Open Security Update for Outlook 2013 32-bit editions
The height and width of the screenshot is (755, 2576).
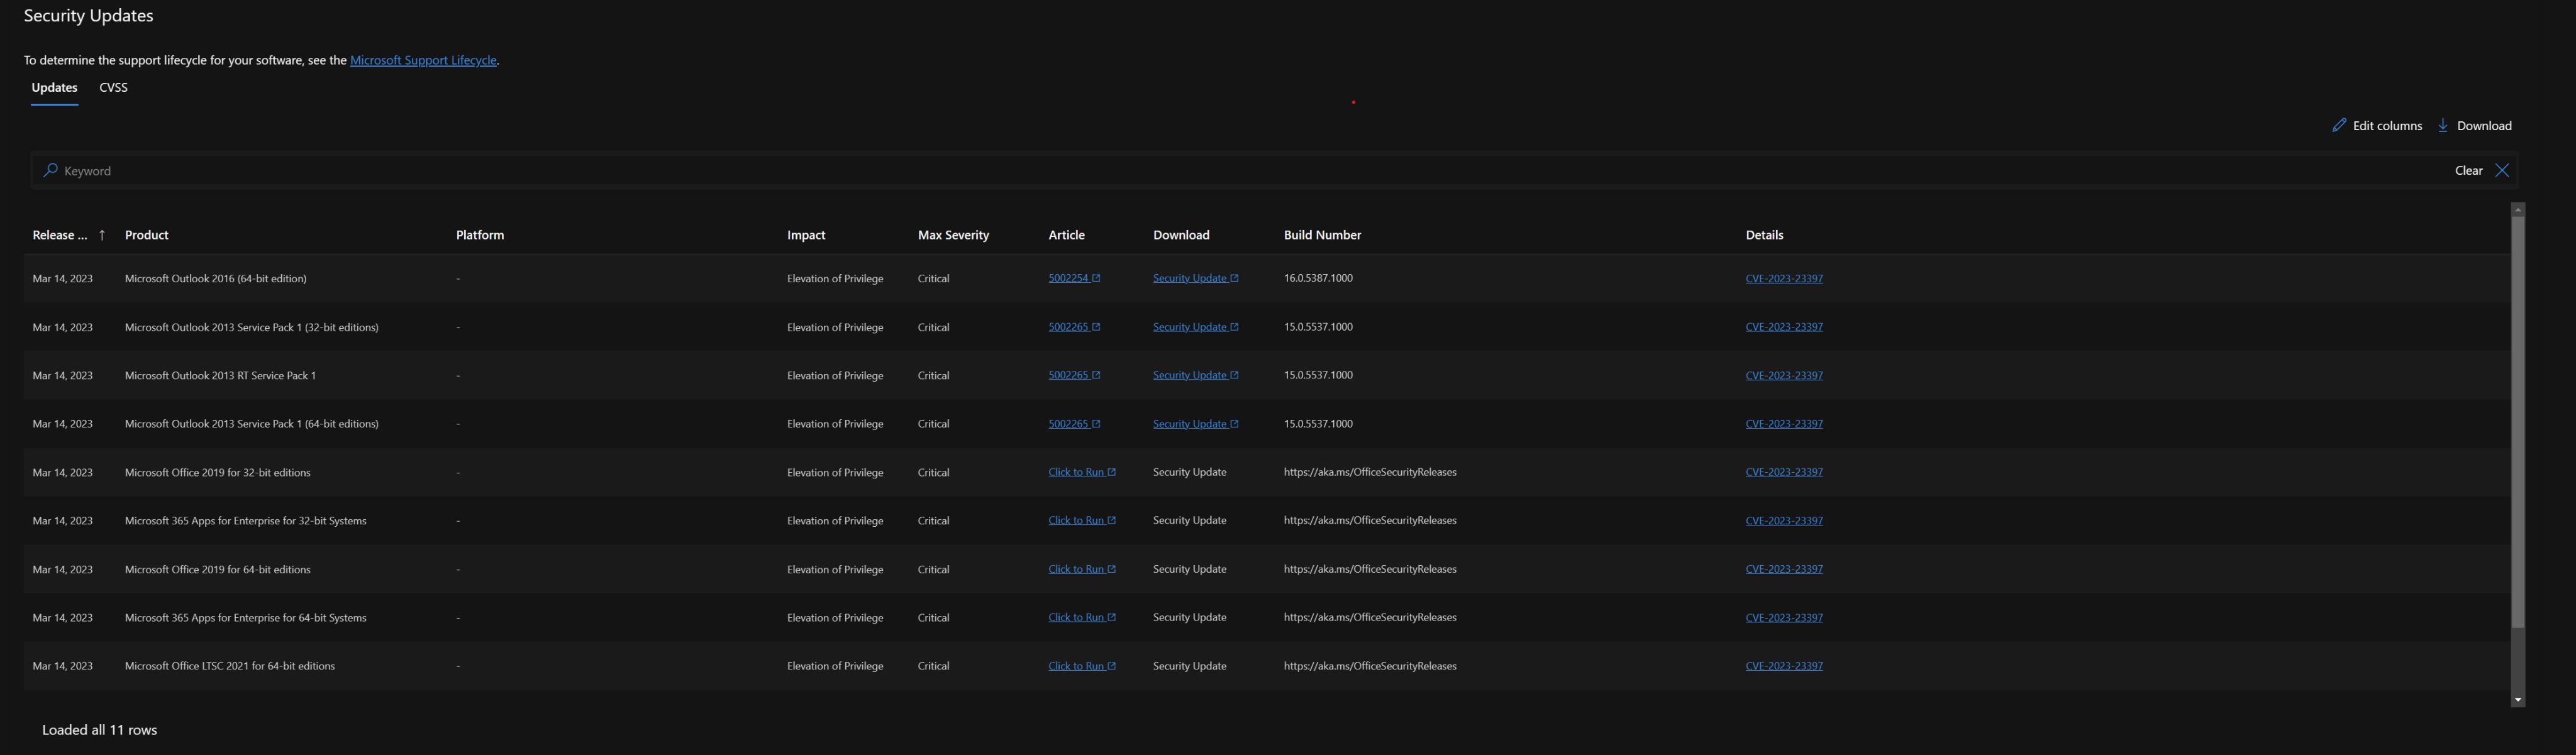1189,328
